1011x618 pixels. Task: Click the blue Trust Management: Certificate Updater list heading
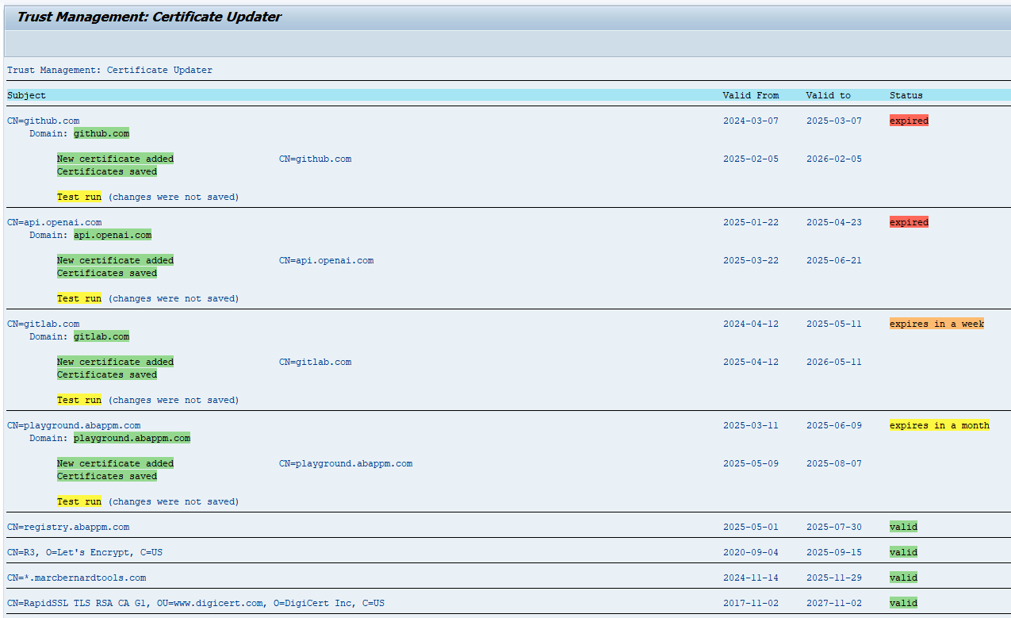pos(110,70)
